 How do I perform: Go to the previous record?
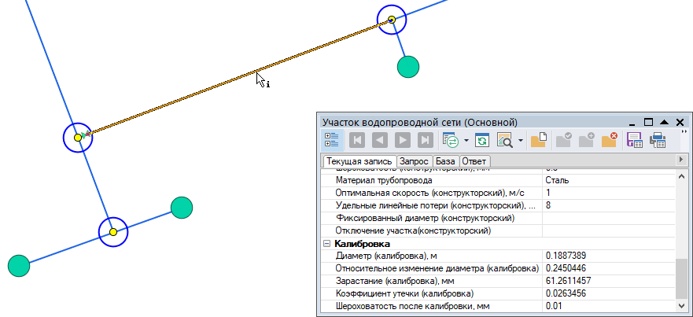tap(379, 141)
